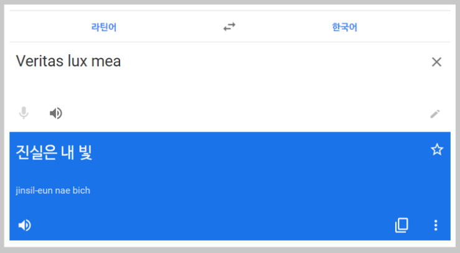Clear the source text with the X

436,62
